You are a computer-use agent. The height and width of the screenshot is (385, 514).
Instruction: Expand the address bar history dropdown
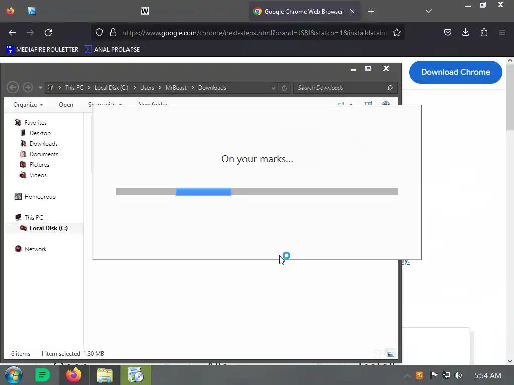click(273, 88)
